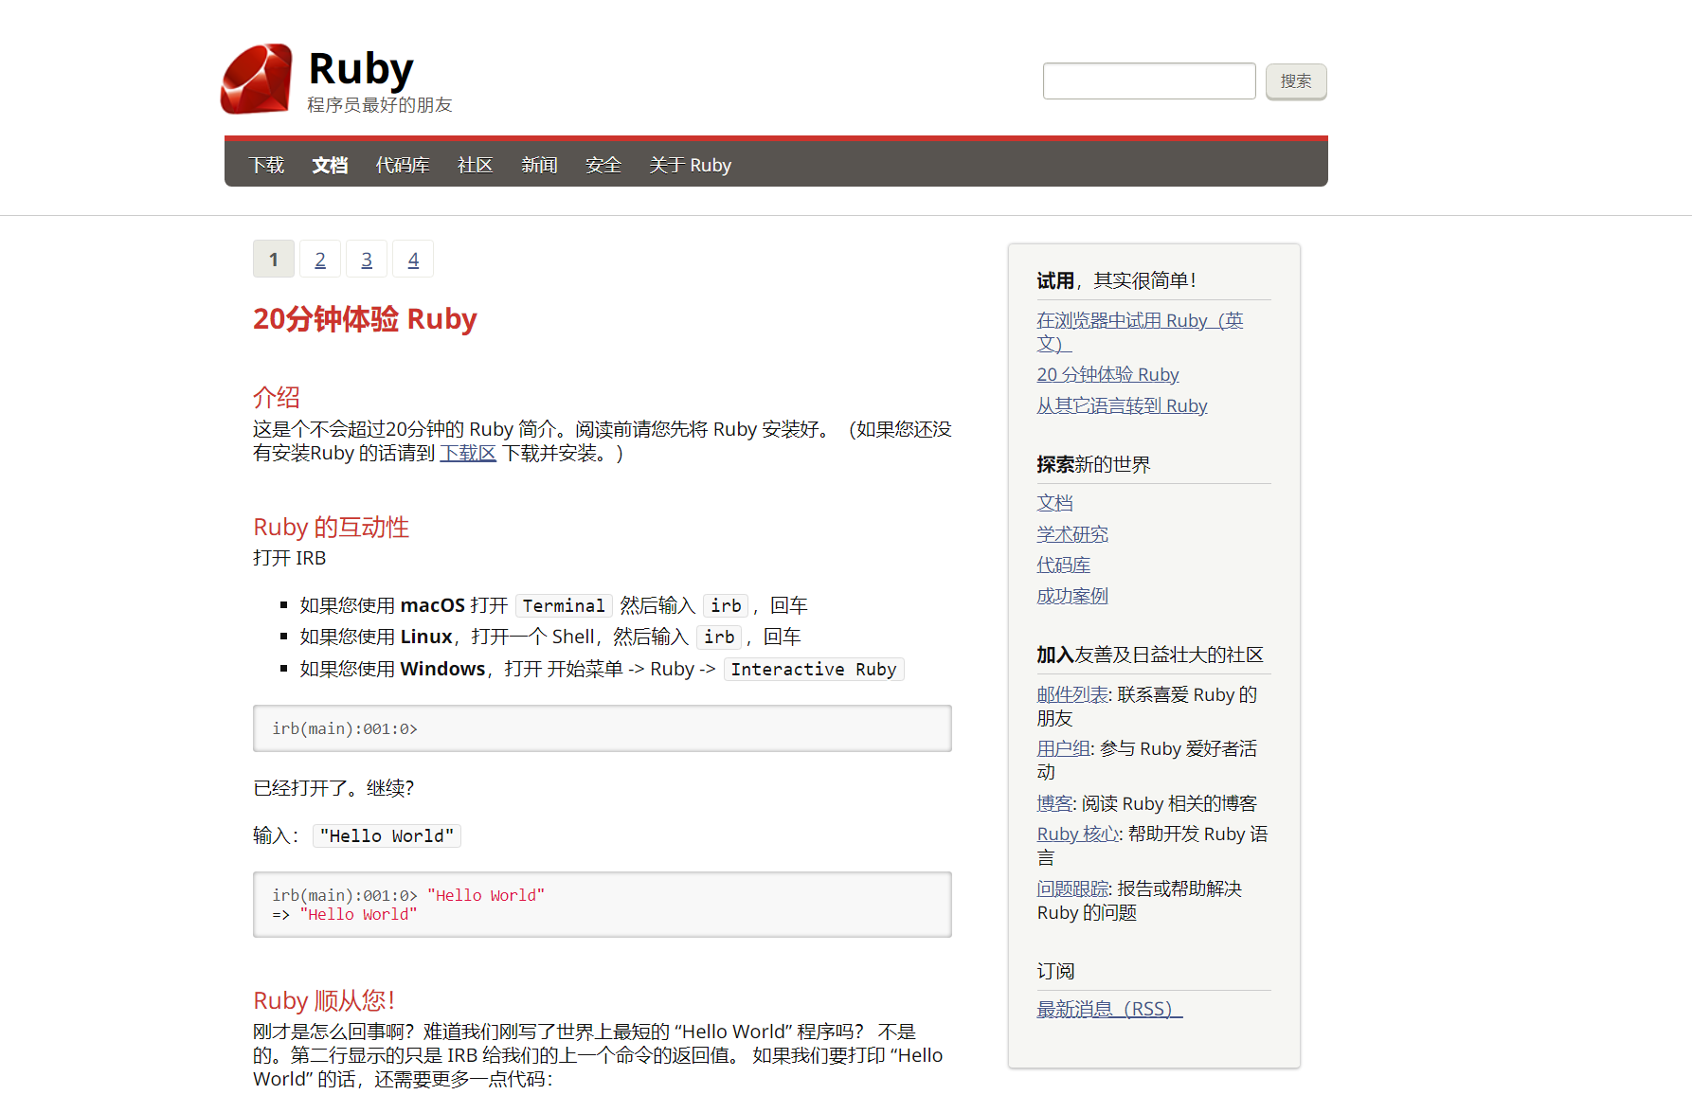Click the 试用，其实很简单! sidebar heading
The image size is (1692, 1095).
tap(1116, 280)
